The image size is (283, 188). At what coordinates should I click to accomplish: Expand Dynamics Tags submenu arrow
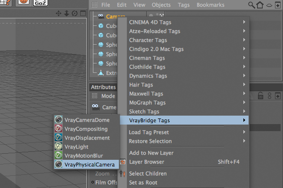[x=244, y=76]
